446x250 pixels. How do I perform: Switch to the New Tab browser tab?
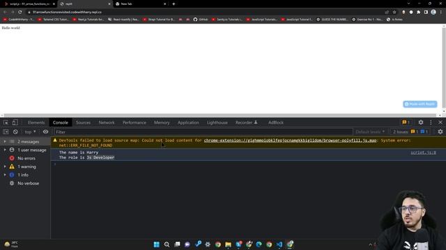140,4
